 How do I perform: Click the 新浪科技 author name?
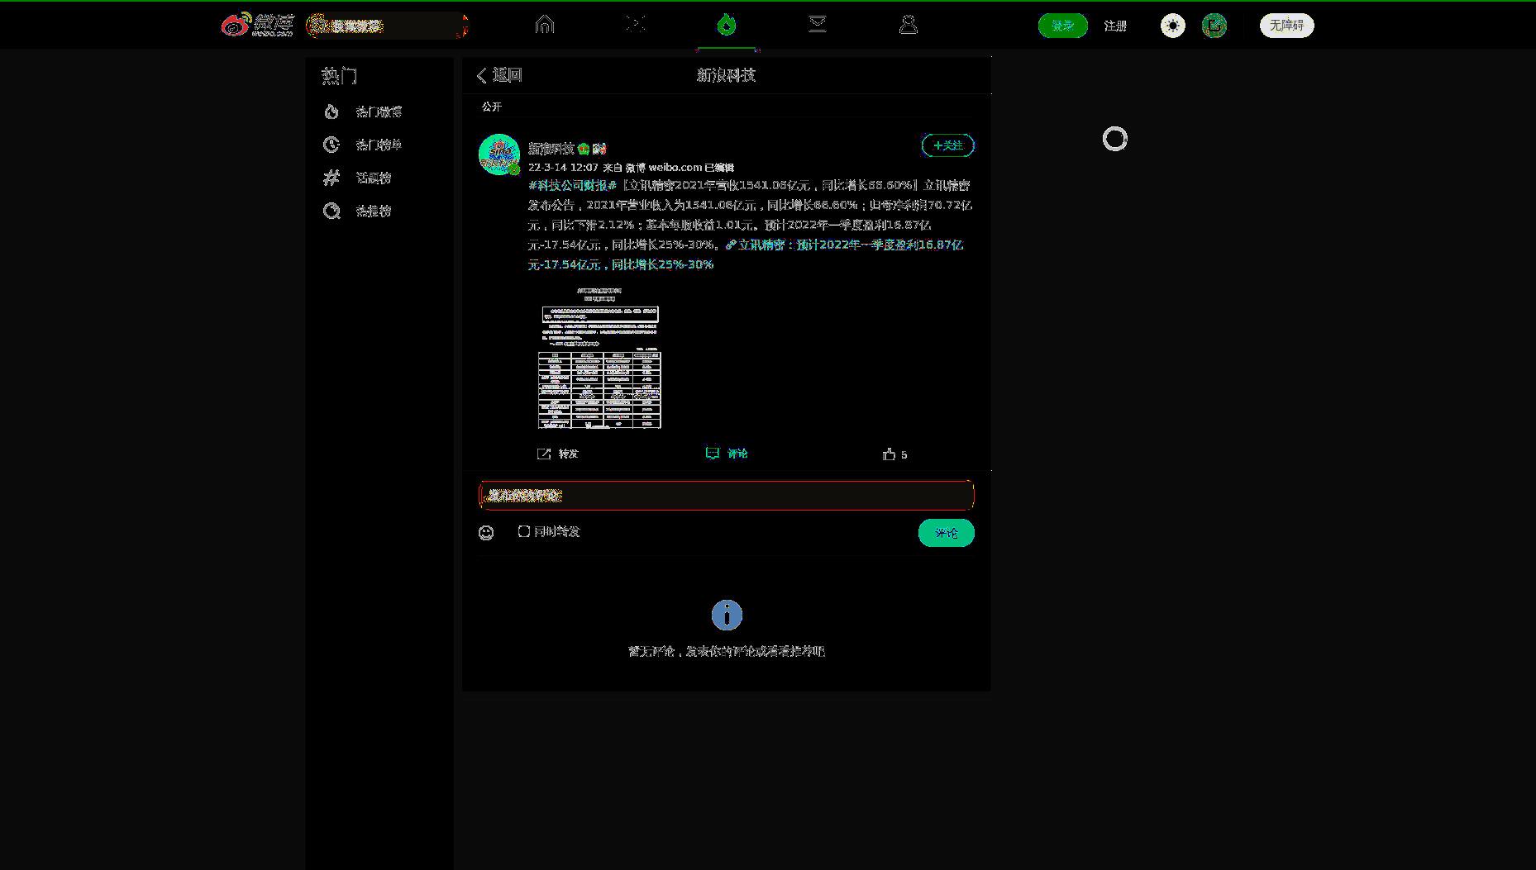[551, 149]
